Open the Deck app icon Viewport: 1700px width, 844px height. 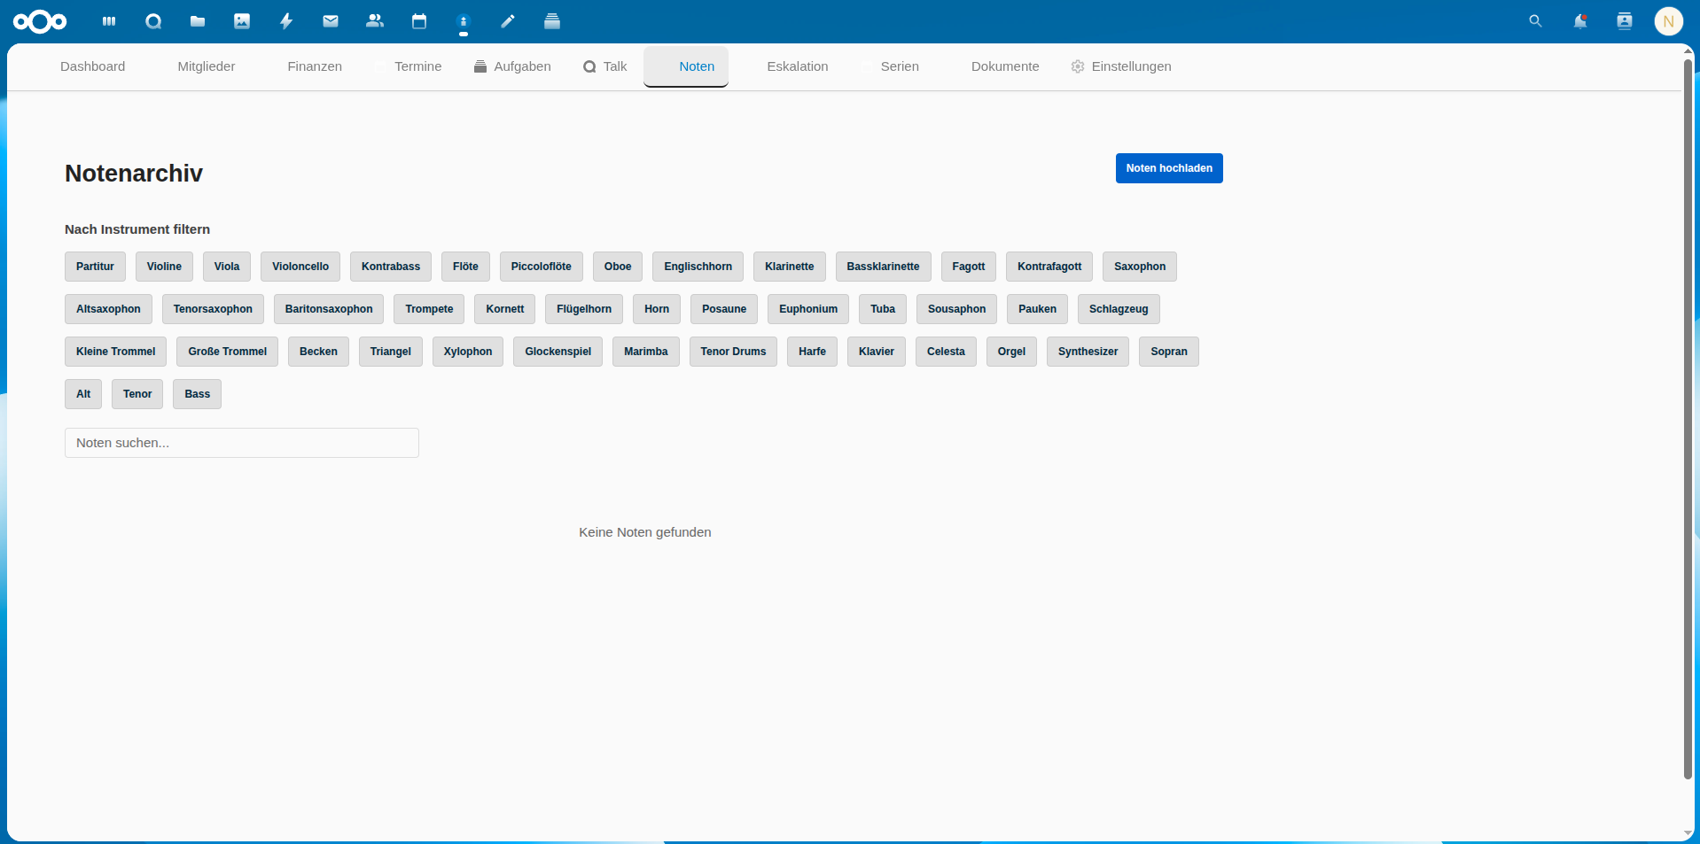[x=552, y=21]
